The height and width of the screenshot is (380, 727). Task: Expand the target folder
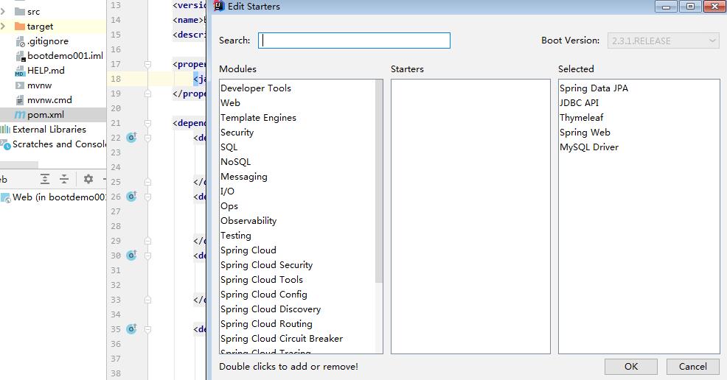(4, 27)
